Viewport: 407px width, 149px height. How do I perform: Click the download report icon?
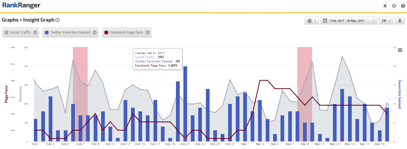coord(400,21)
